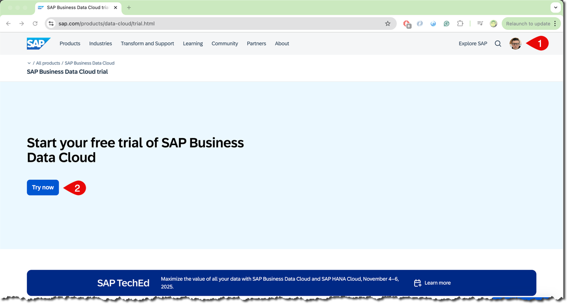The image size is (567, 304).
Task: Follow the SAP Business Data Cloud breadcrumb
Action: 89,63
